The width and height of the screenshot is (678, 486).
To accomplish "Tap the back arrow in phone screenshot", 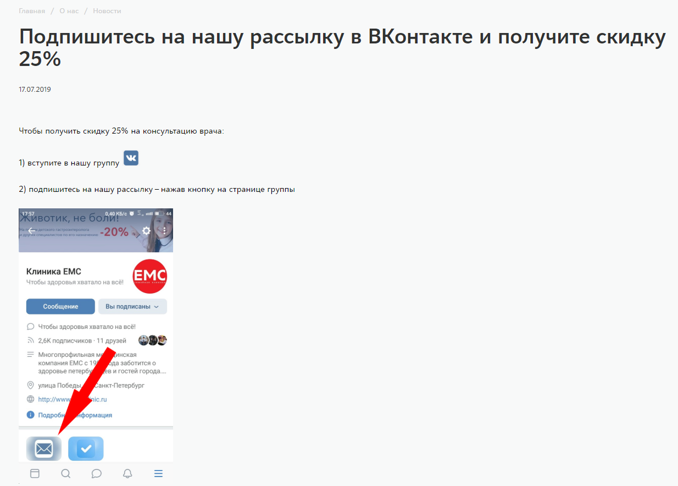I will [x=32, y=231].
